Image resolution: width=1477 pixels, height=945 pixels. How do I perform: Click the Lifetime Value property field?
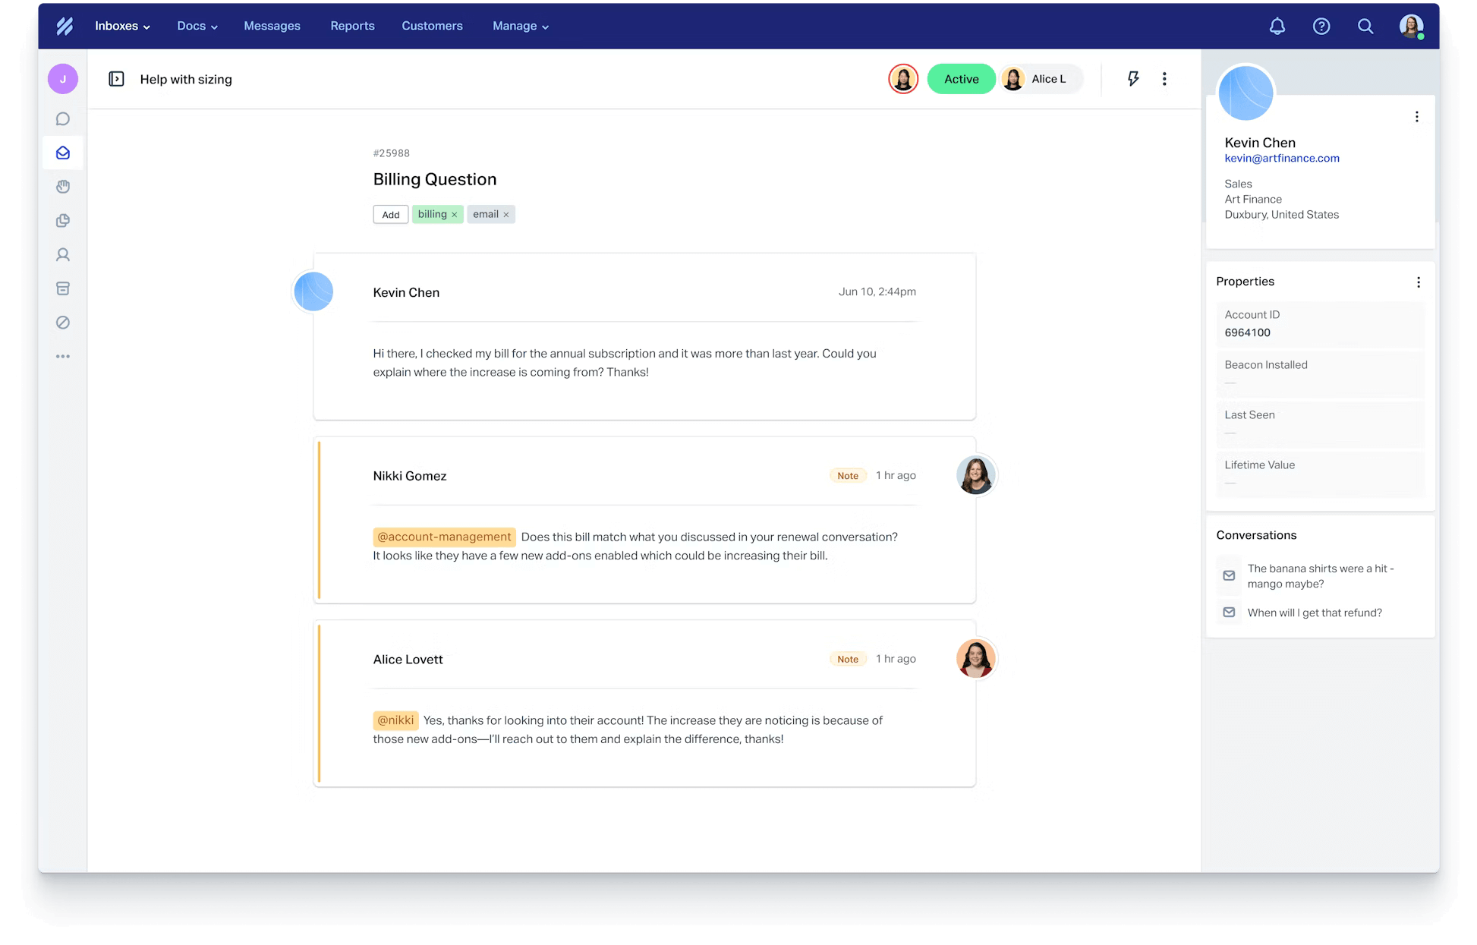pyautogui.click(x=1321, y=474)
